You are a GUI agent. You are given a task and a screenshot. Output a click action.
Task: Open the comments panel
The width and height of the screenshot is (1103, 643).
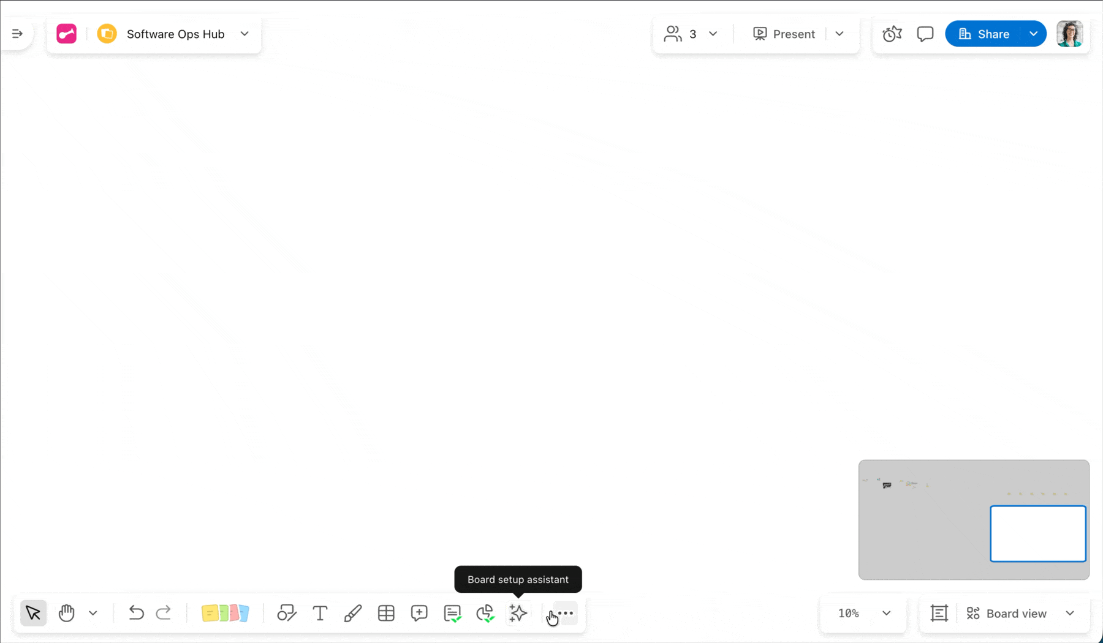pyautogui.click(x=925, y=34)
